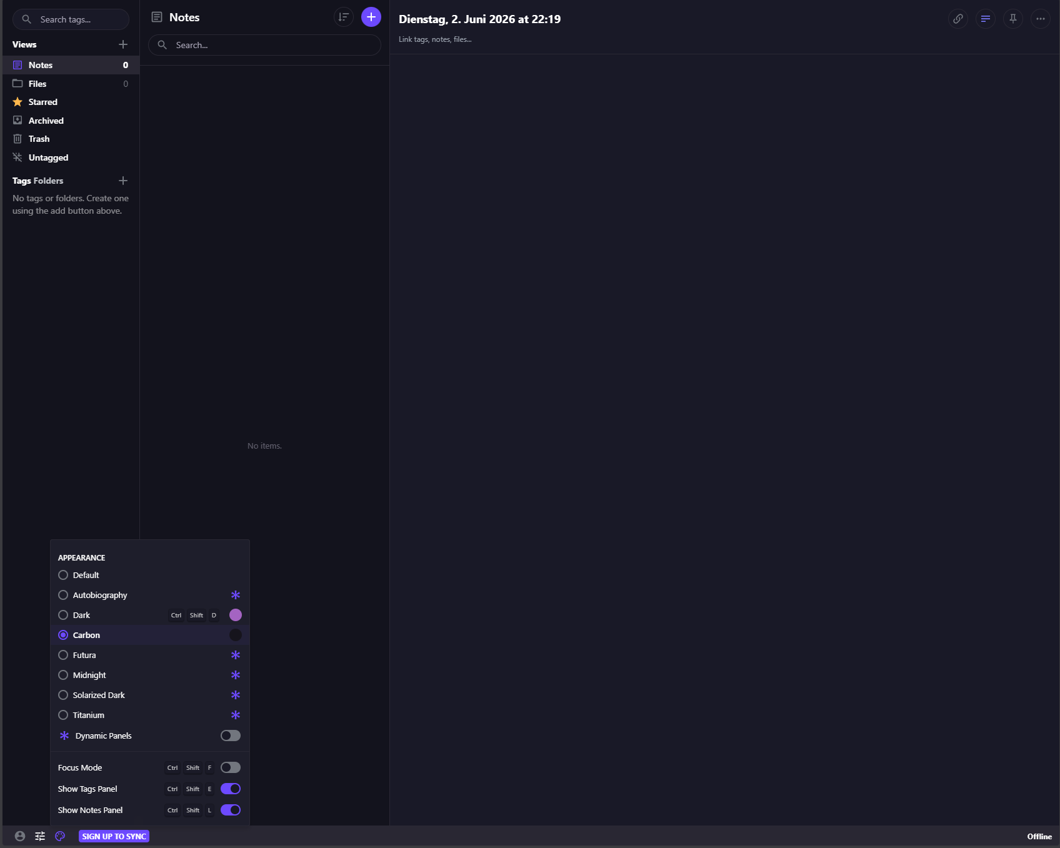
Task: Switch to the Dark theme
Action: (149, 615)
